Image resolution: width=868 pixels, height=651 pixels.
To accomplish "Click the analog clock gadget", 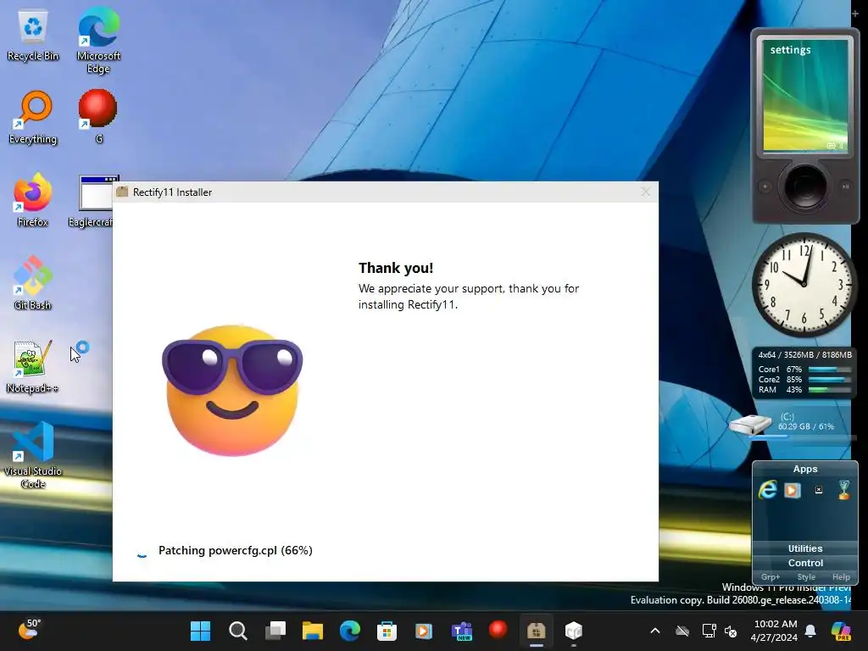I will [x=804, y=284].
